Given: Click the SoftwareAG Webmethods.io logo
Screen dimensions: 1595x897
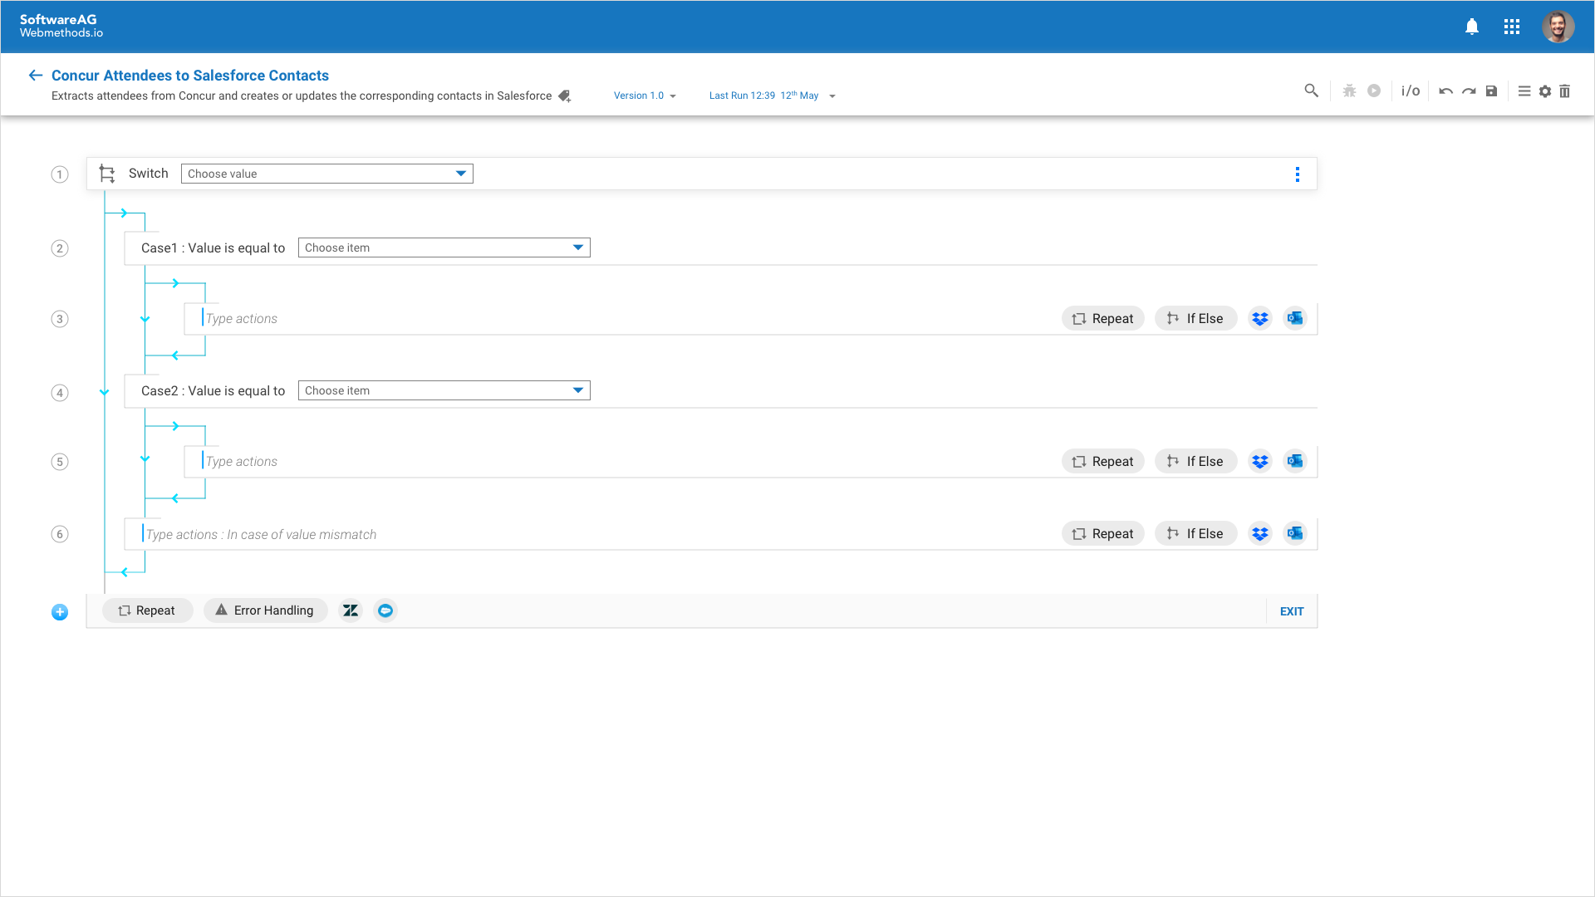Looking at the screenshot, I should pyautogui.click(x=61, y=26).
